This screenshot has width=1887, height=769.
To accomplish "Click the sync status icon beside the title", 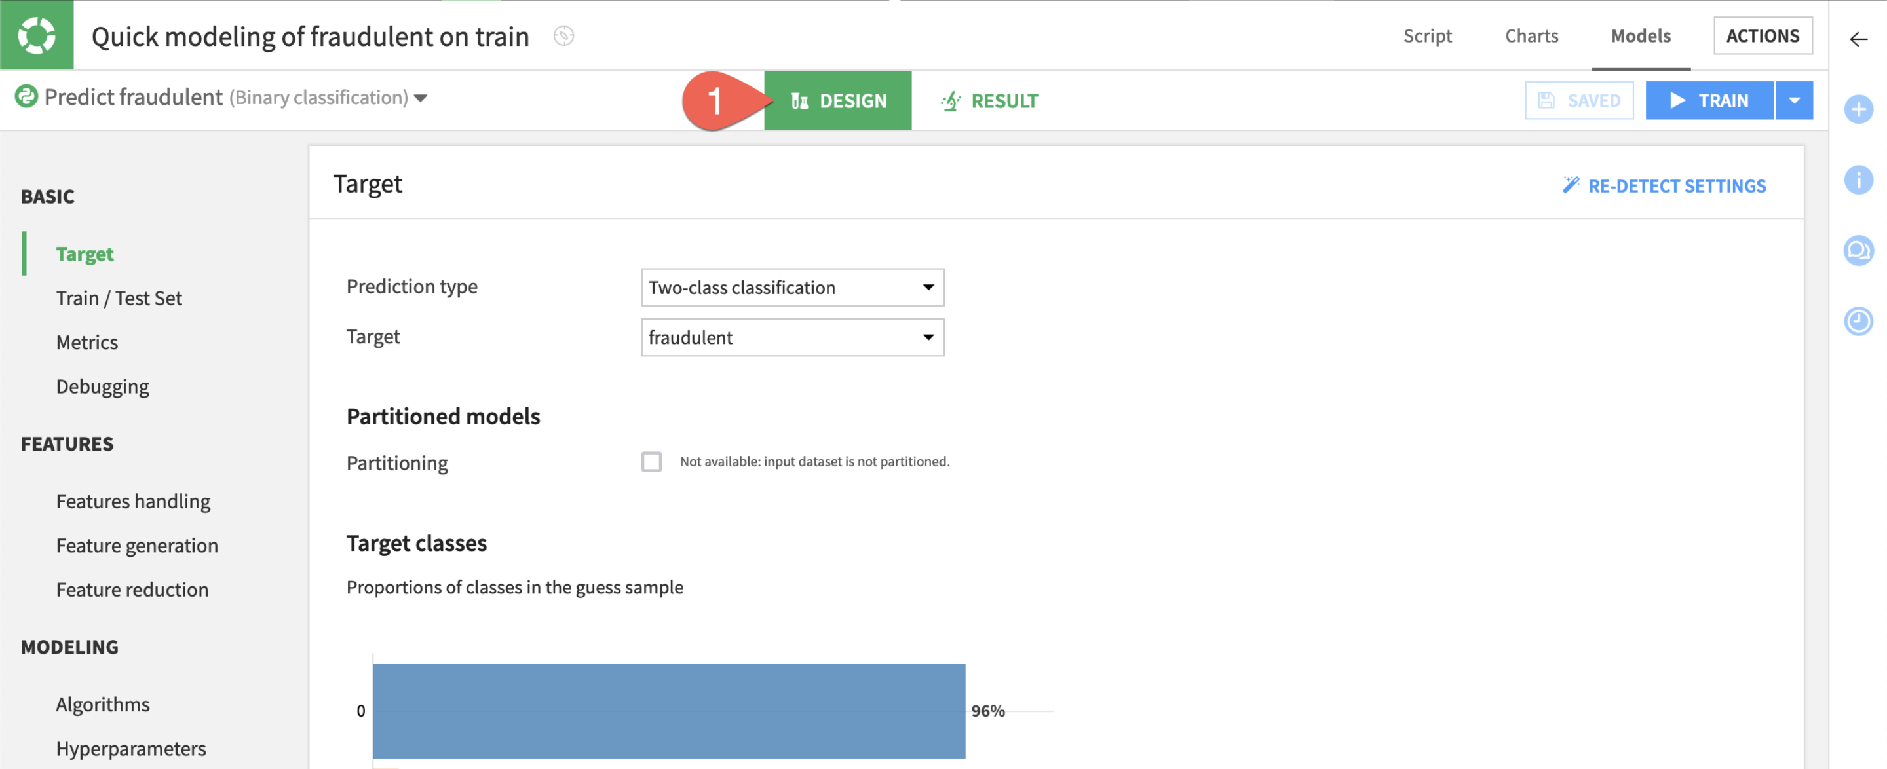I will [x=563, y=36].
